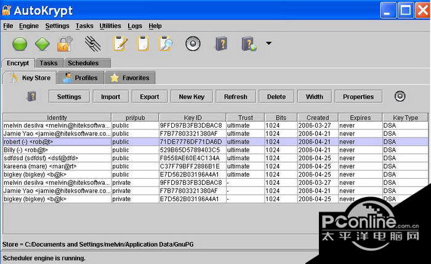Image resolution: width=431 pixels, height=264 pixels.
Task: Click the circular disc icon next to Properties
Action: coord(400,96)
